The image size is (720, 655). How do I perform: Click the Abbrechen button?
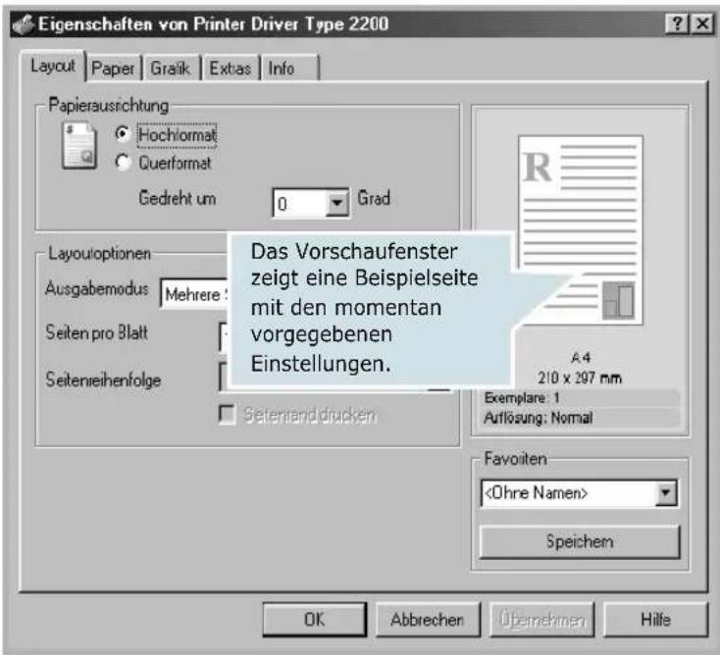tap(427, 620)
